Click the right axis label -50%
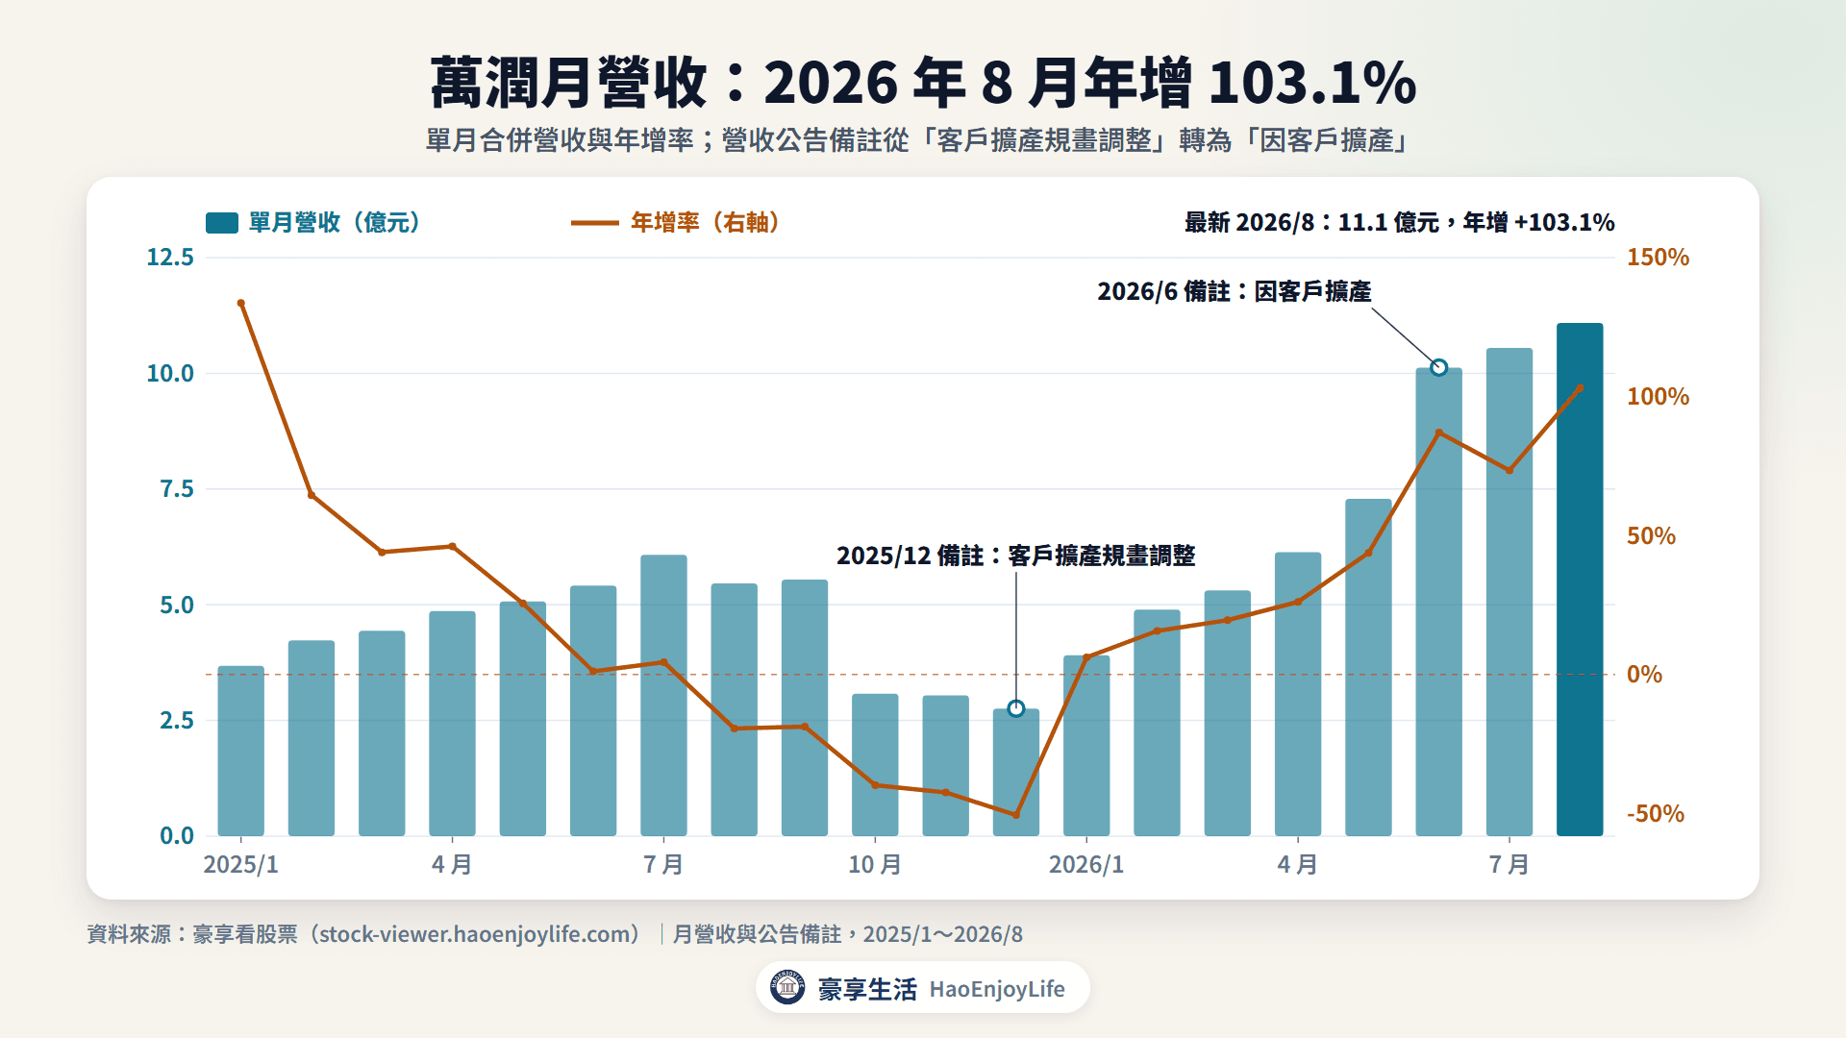Viewport: 1846px width, 1038px height. (1656, 814)
